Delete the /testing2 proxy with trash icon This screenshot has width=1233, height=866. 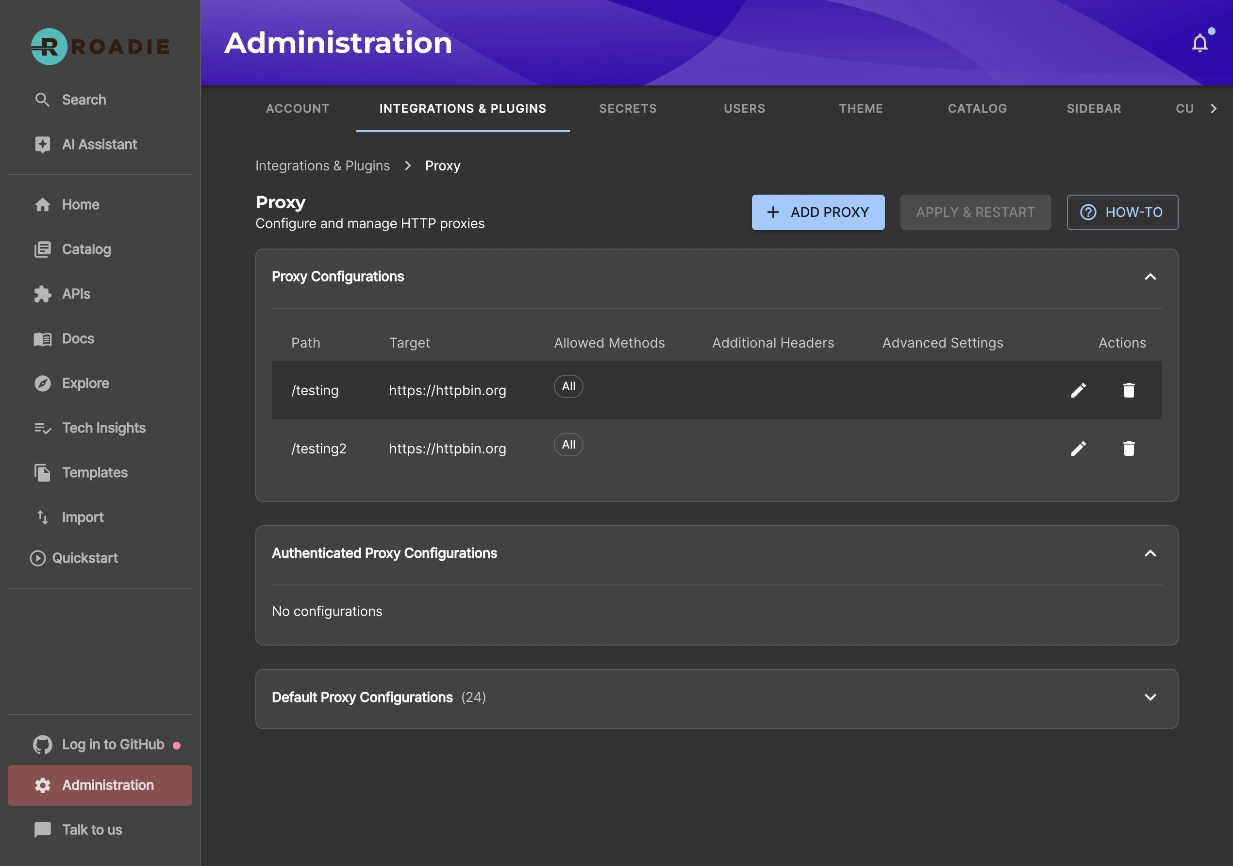[1128, 449]
